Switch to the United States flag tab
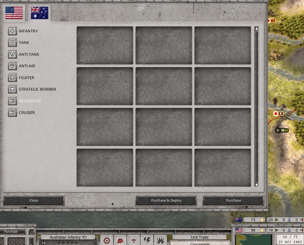 (x=14, y=13)
